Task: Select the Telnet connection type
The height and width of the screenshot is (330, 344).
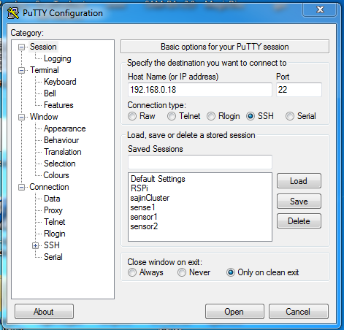Action: pos(172,116)
